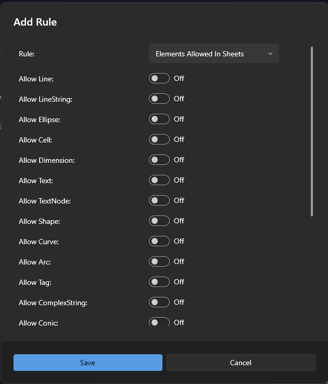Save the new rule
Viewport: 328px width, 384px height.
click(x=87, y=363)
